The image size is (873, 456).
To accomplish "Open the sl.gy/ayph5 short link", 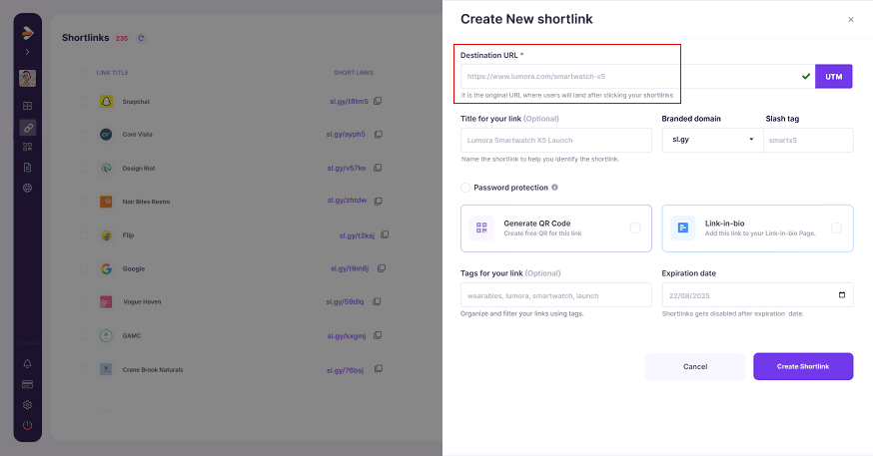I will [346, 134].
